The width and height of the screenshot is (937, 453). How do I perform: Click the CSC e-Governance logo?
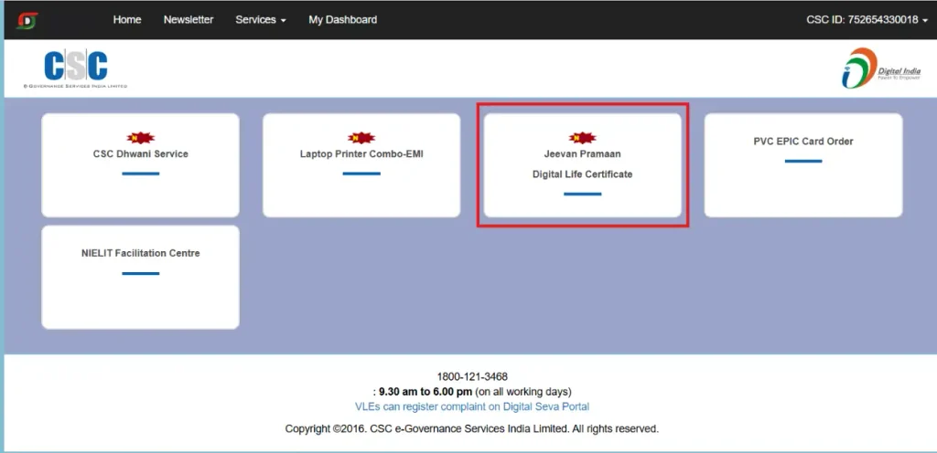pos(75,68)
